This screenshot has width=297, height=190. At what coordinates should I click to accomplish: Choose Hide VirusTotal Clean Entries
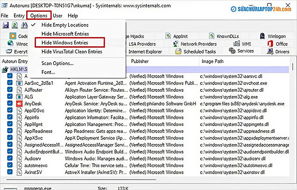pyautogui.click(x=72, y=51)
